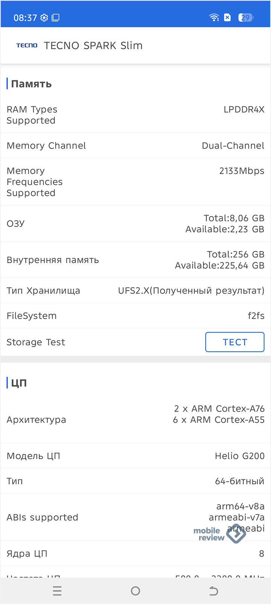The height and width of the screenshot is (604, 271).
Task: Tap the battery level indicator
Action: (245, 17)
